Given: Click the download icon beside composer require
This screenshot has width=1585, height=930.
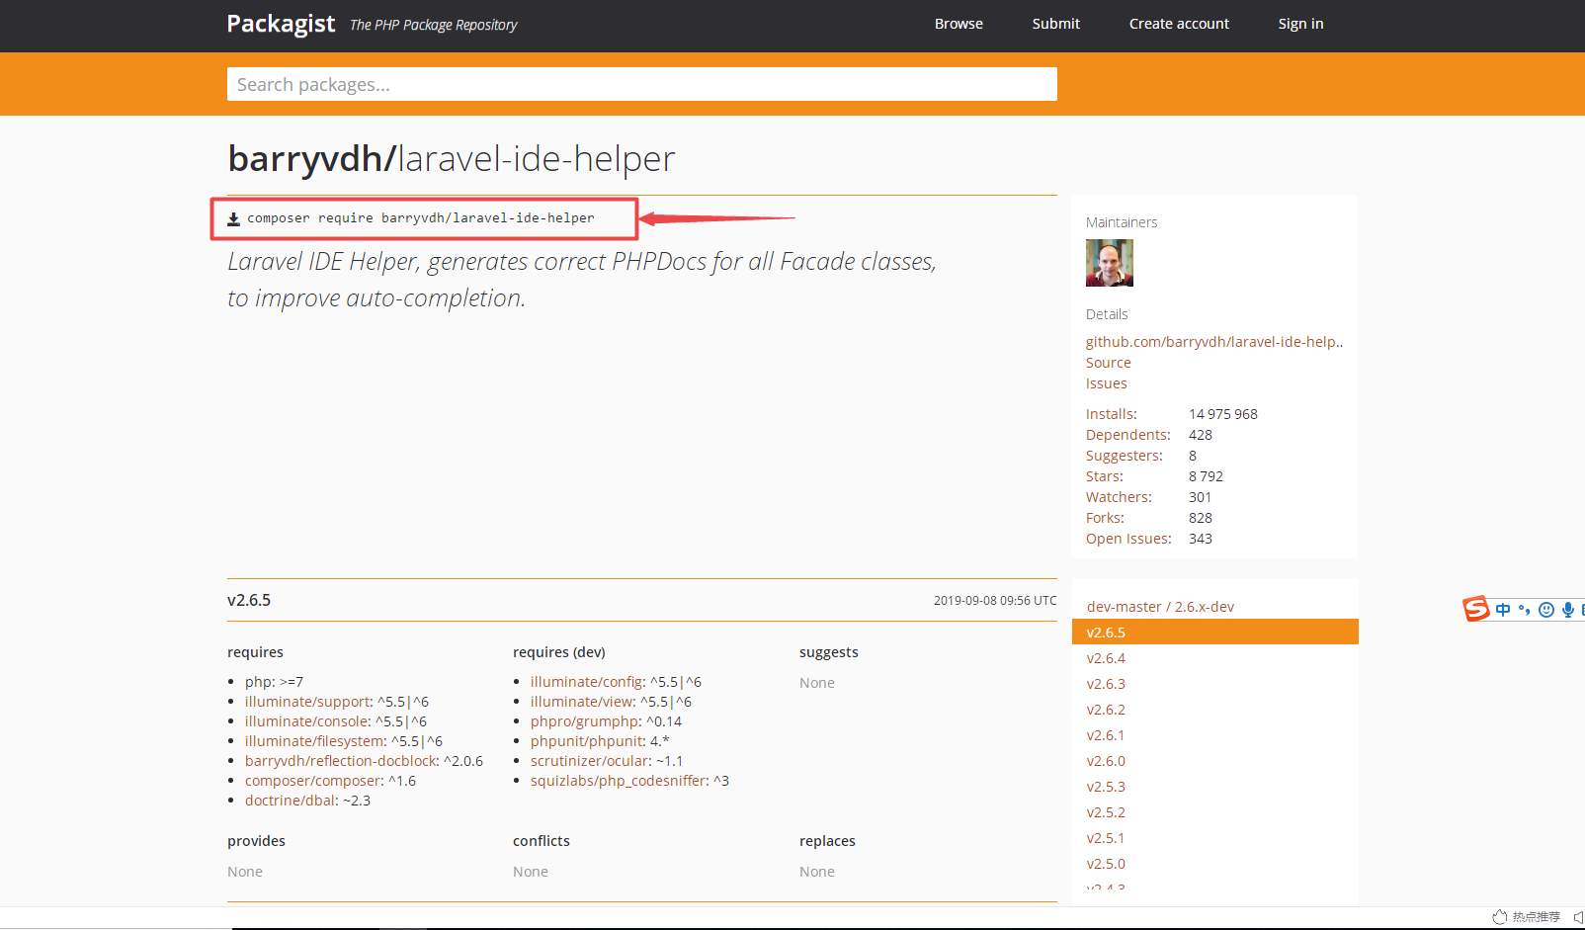Looking at the screenshot, I should point(234,219).
